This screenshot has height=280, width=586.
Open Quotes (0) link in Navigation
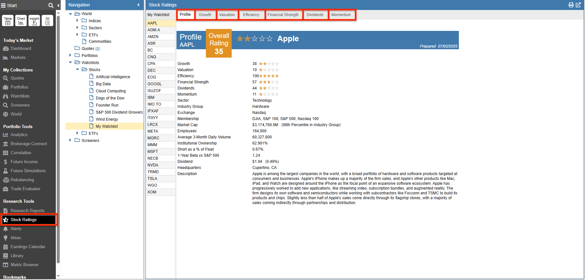point(91,49)
